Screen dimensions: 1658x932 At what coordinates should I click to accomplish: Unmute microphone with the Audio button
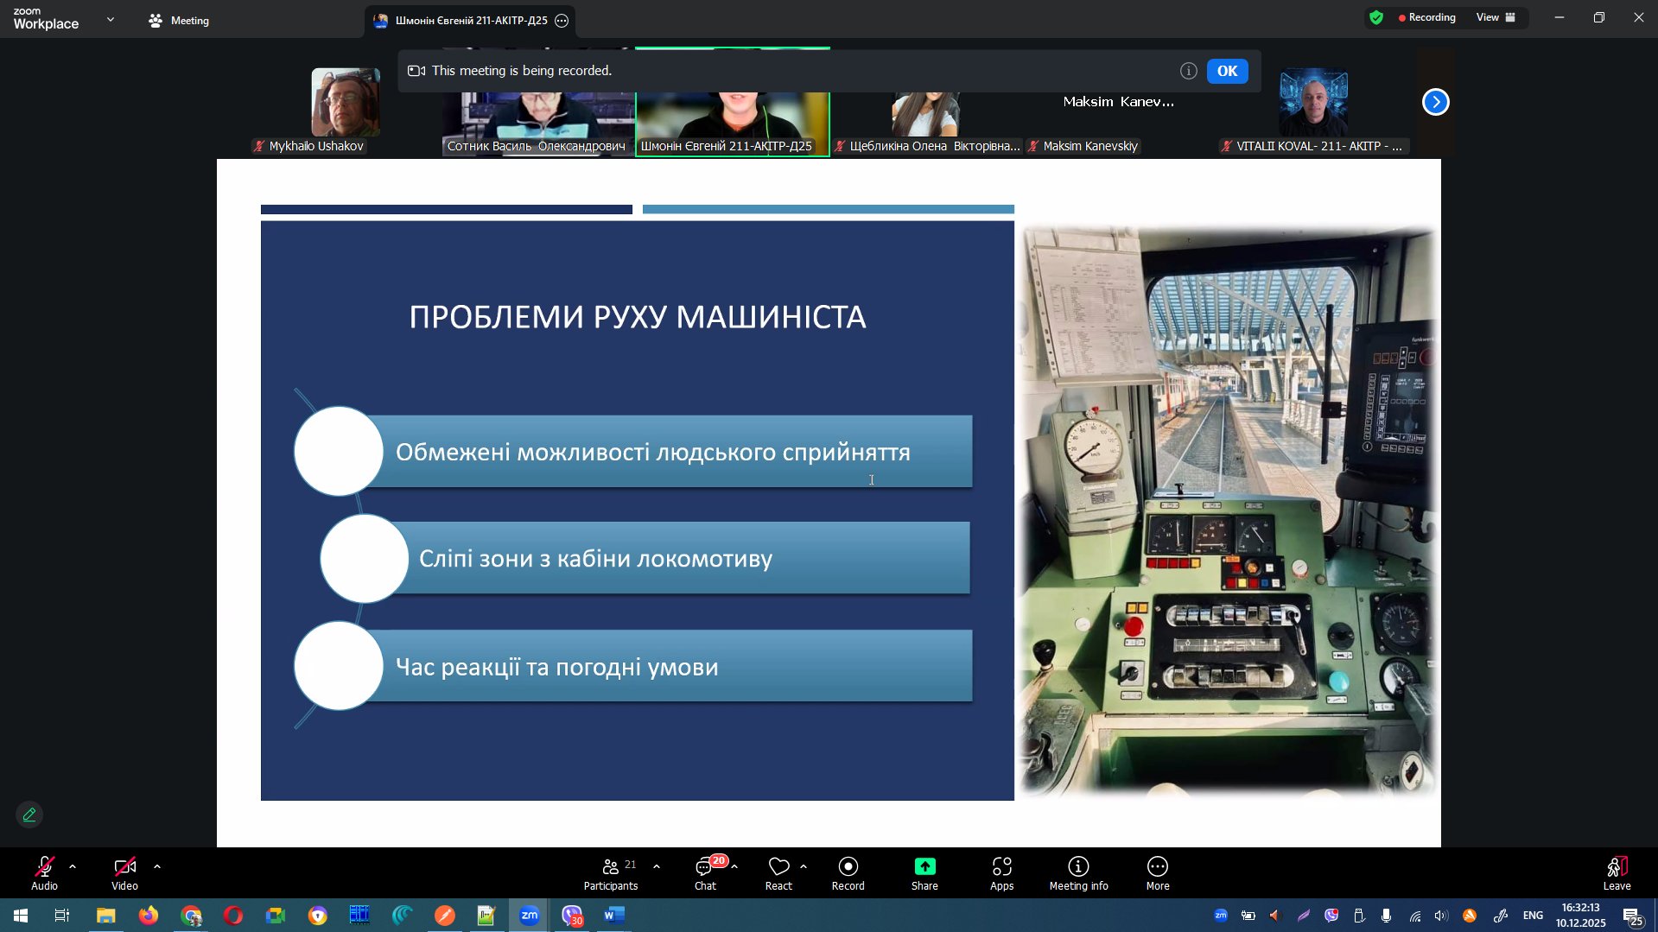pos(44,872)
